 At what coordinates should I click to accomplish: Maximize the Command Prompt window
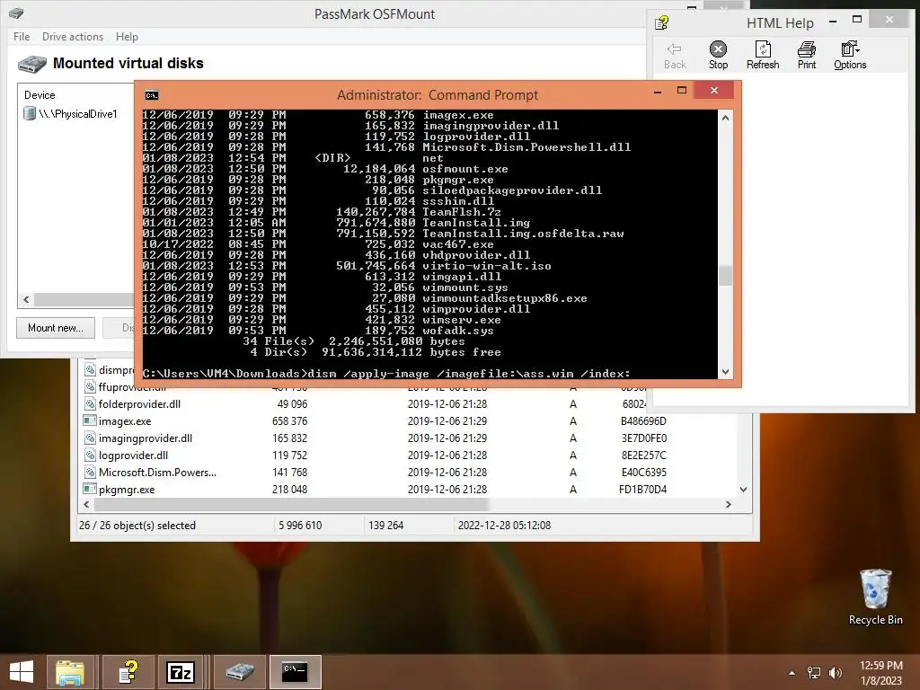click(x=682, y=91)
